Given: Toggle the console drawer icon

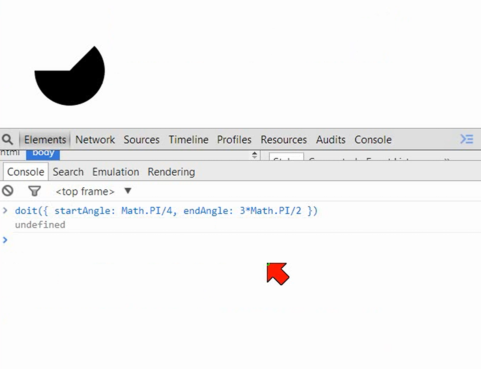Looking at the screenshot, I should pyautogui.click(x=466, y=139).
